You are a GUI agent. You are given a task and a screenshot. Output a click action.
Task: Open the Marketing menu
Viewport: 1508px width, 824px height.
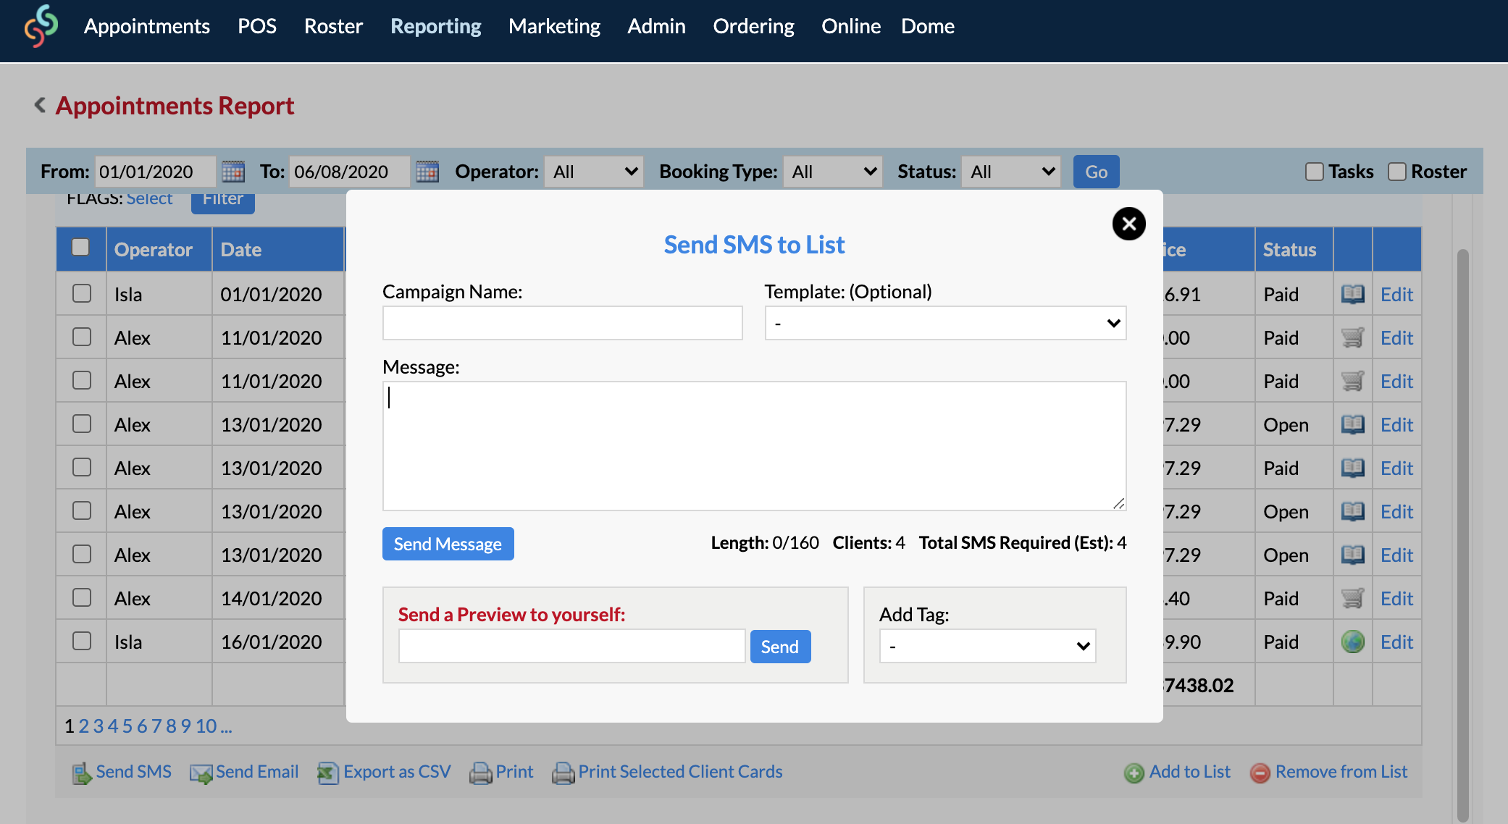click(x=554, y=26)
